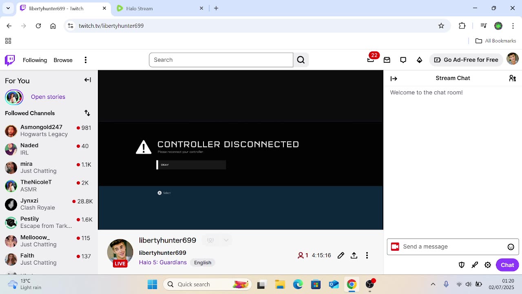Open Outlook from the taskbar

(x=334, y=284)
